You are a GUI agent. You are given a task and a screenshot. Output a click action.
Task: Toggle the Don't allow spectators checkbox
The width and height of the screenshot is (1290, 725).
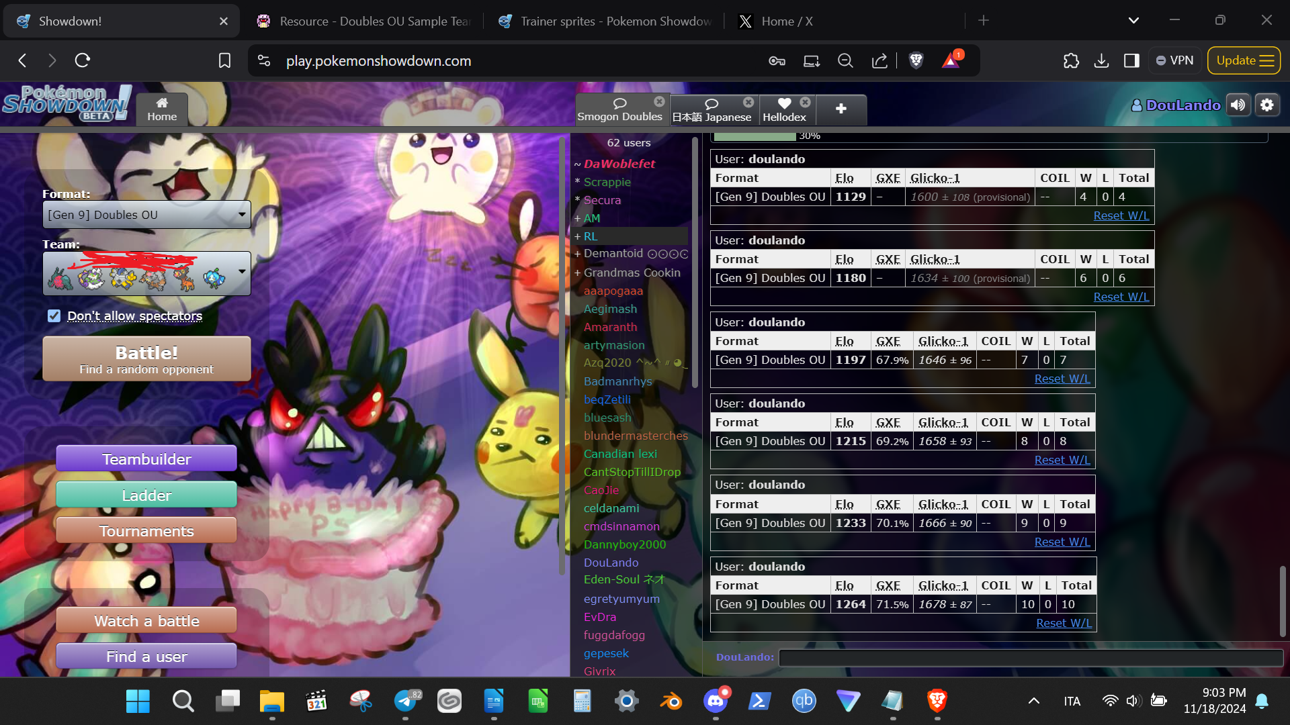(54, 316)
